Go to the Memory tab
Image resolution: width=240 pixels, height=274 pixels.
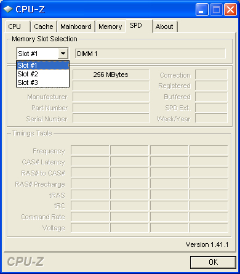pos(110,26)
